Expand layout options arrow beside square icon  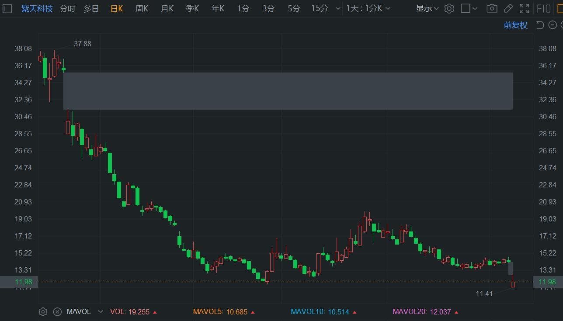point(476,8)
